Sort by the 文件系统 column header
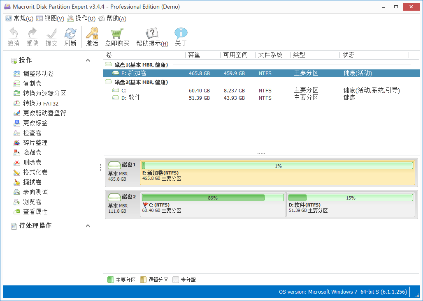This screenshot has width=423, height=301. (273, 55)
